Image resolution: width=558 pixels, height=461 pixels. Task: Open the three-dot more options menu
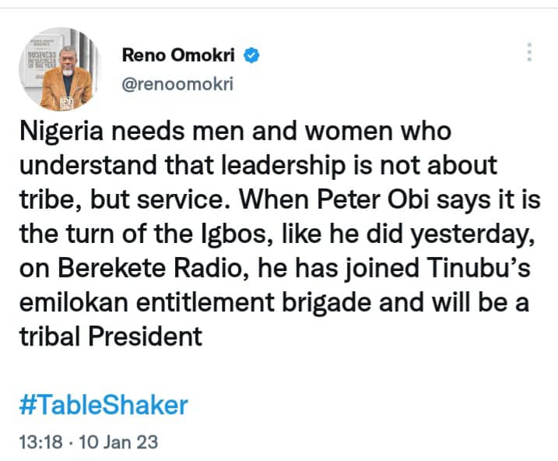[x=529, y=52]
